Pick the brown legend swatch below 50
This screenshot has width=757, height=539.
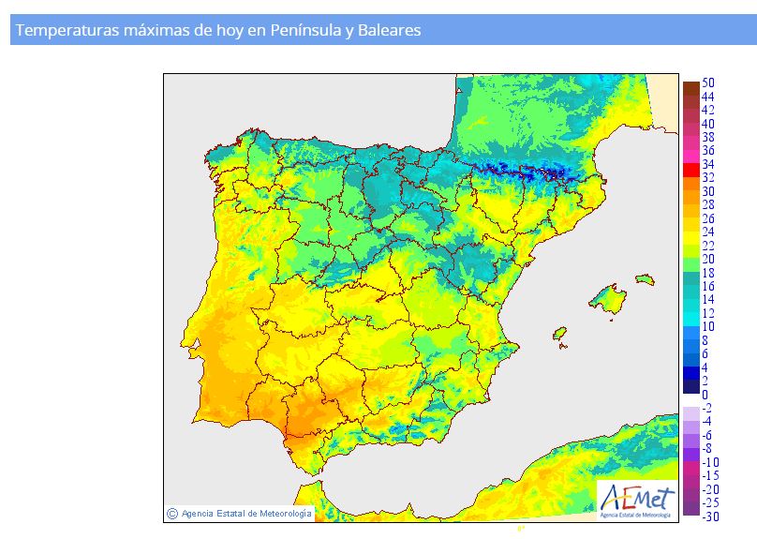(690, 90)
